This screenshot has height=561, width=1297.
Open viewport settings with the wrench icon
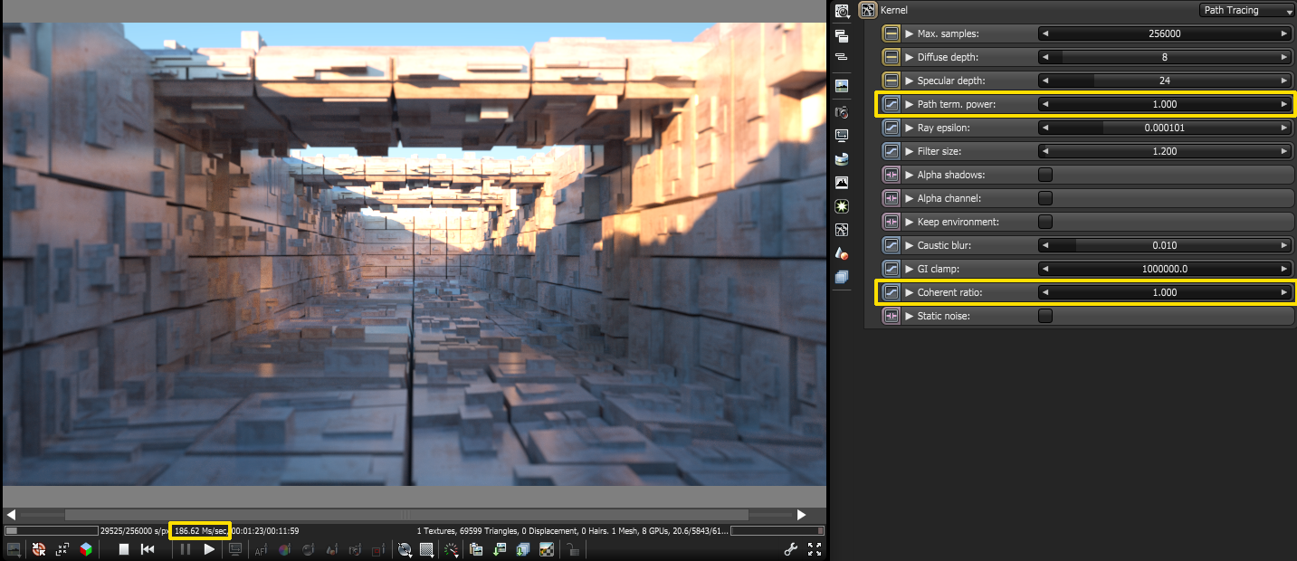point(790,549)
